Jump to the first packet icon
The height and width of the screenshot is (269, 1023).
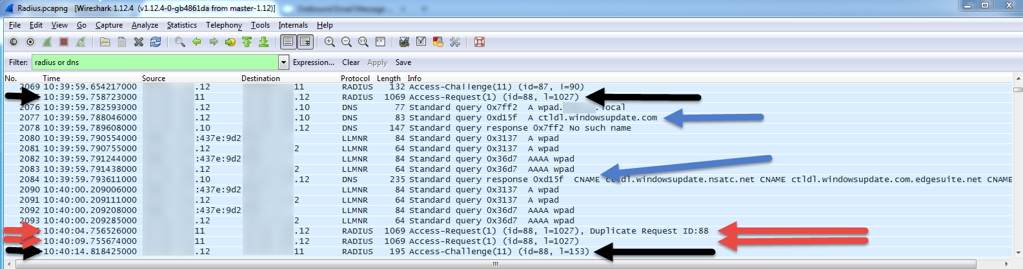pos(247,42)
